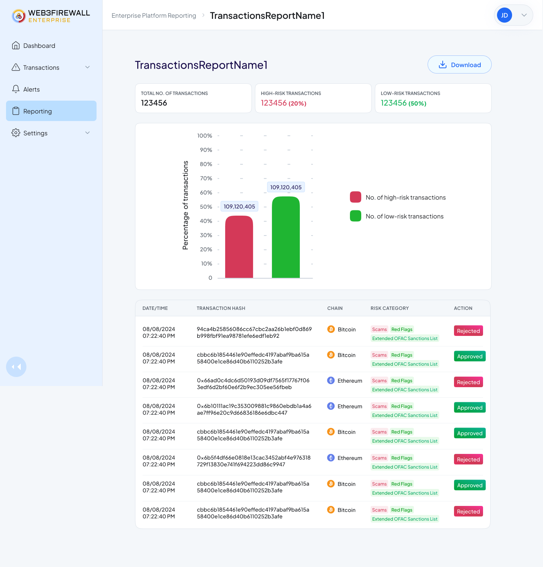
Task: Go to Dashboard menu item
Action: pyautogui.click(x=51, y=46)
